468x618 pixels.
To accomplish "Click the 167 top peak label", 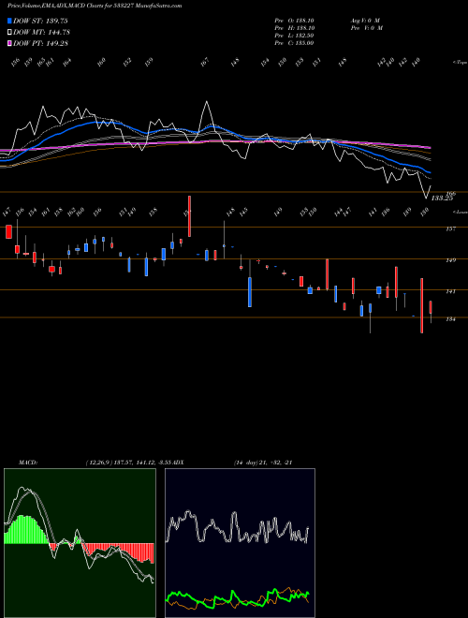I will [x=204, y=63].
